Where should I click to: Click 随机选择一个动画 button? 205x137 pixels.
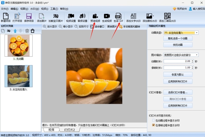point(178,38)
